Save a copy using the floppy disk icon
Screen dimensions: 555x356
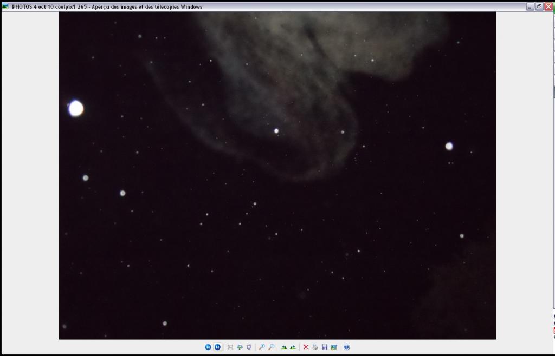pos(325,347)
